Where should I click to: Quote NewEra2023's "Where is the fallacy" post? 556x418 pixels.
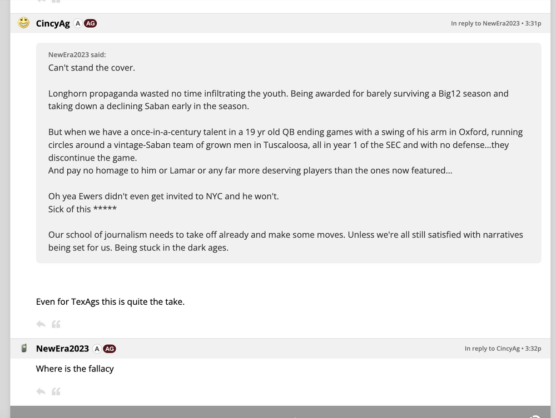pos(56,391)
